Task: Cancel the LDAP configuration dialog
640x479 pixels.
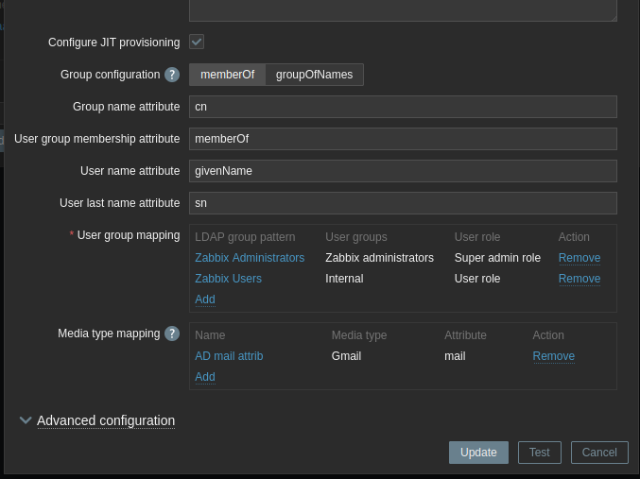Action: 599,453
